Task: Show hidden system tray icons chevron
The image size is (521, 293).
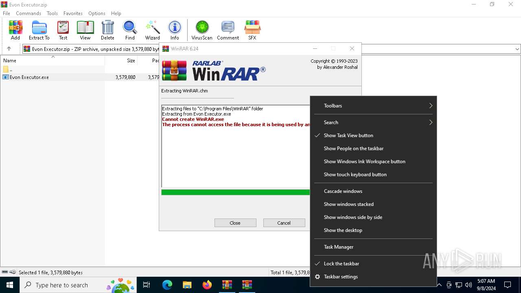Action: (439, 285)
